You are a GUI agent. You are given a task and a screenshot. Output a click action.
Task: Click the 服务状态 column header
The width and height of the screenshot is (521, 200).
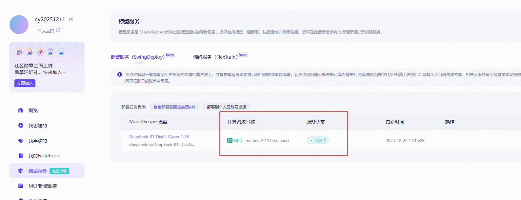click(316, 122)
